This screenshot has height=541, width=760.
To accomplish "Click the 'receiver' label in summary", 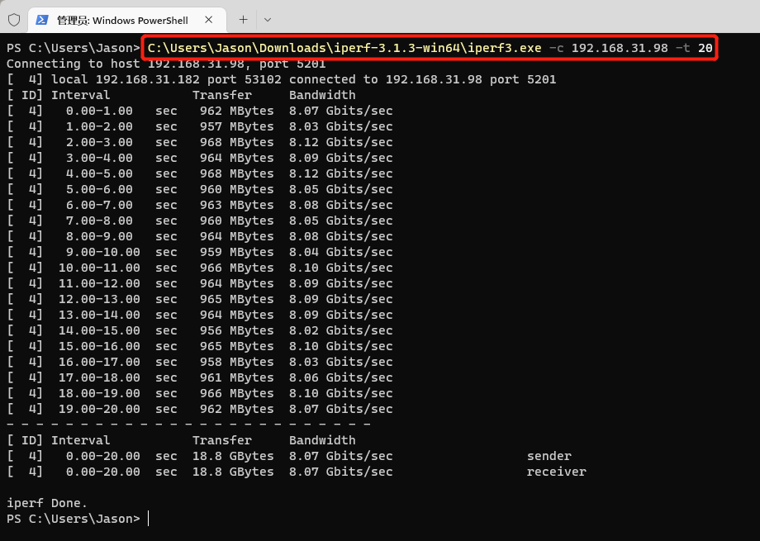I will (556, 472).
